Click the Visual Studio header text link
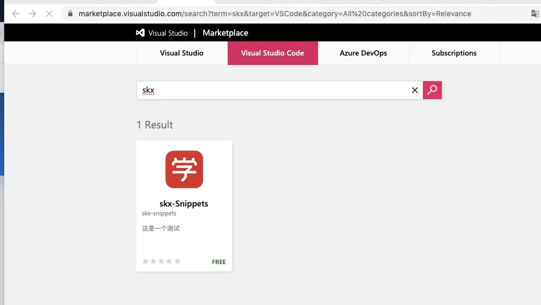The image size is (541, 305). [x=168, y=33]
